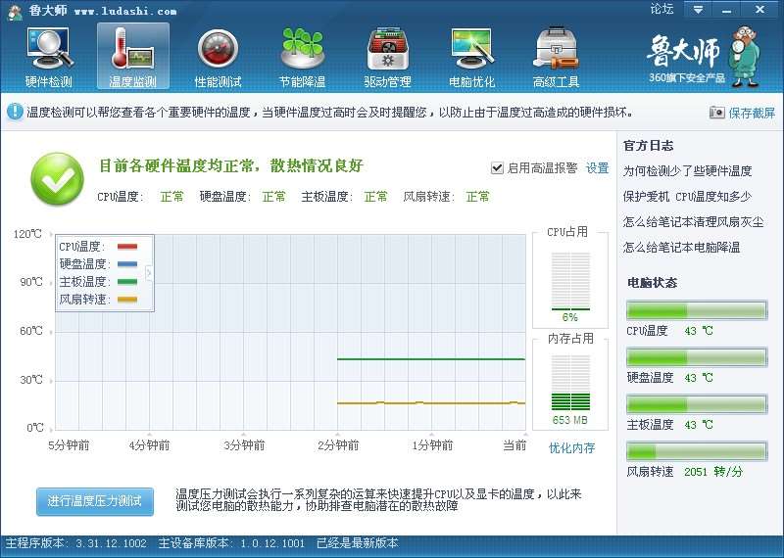Open log 怎么给笔记本清理风扇灰尘
784x558 pixels.
pos(694,222)
